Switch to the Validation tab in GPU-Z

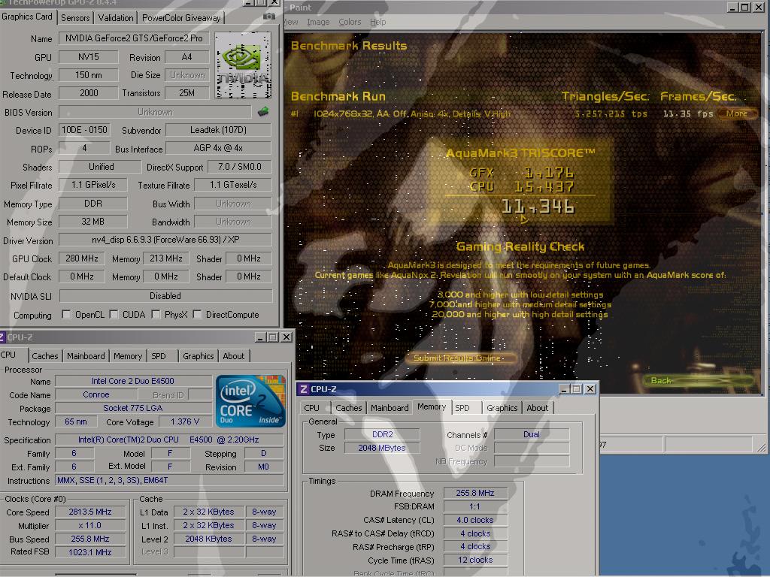point(115,18)
